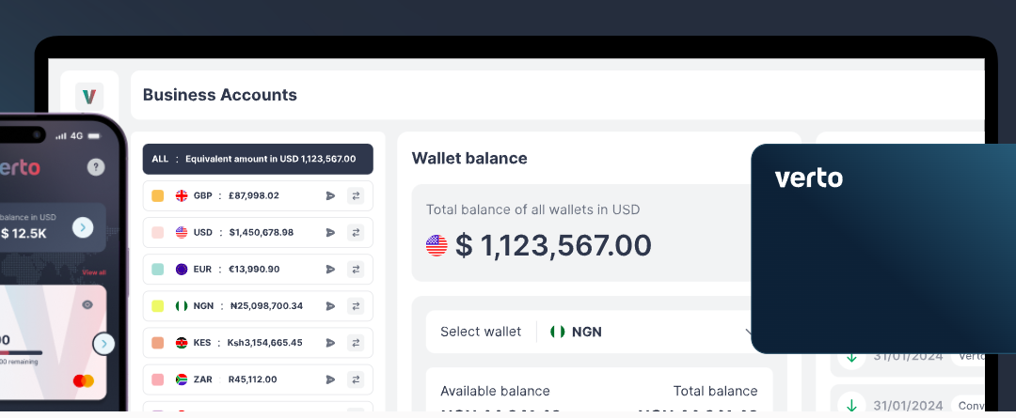
Task: Click the send icon on ZAR row
Action: coord(330,379)
